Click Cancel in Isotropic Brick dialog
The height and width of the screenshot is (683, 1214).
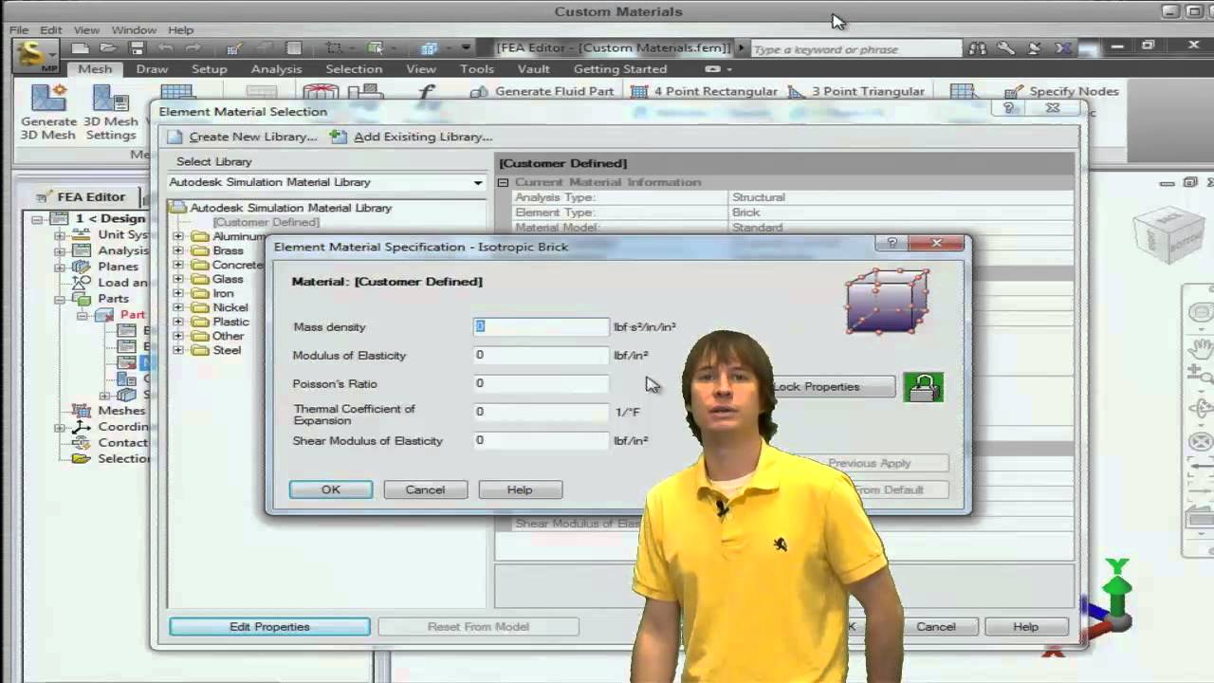click(425, 489)
